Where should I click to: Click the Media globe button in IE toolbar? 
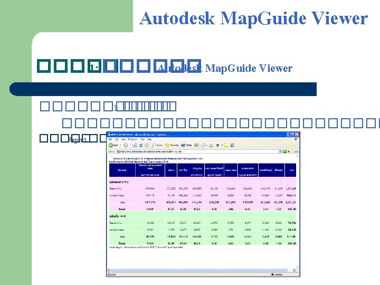[186, 145]
